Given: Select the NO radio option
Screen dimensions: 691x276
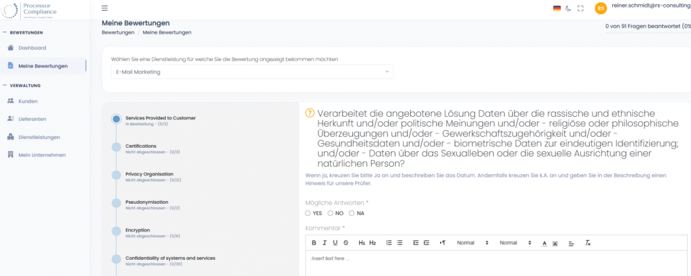Looking at the screenshot, I should (330, 213).
